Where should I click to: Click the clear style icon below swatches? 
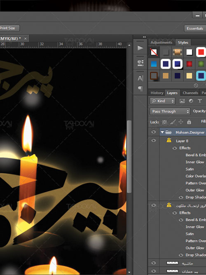(x=196, y=85)
